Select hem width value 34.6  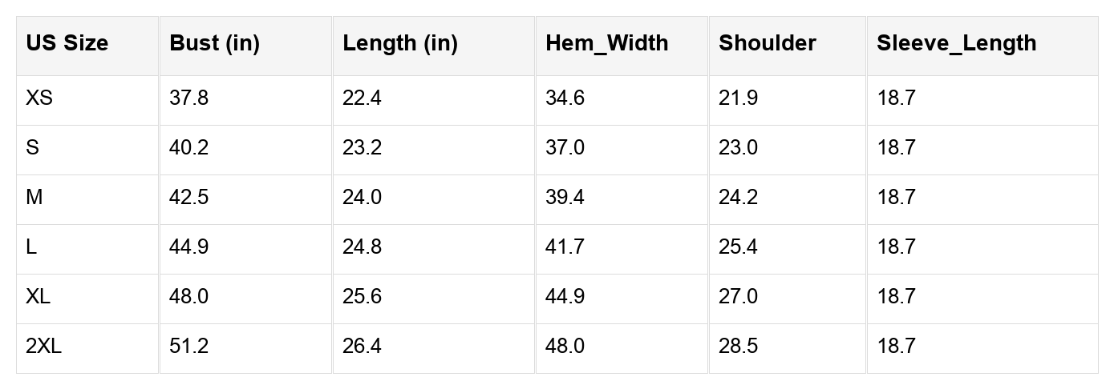(565, 98)
